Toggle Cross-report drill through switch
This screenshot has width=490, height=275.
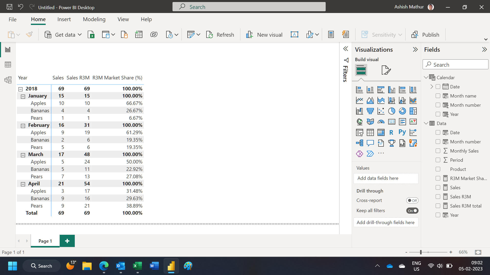[412, 201]
